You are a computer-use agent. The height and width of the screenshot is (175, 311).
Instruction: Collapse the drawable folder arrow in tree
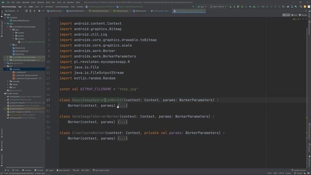[x=8, y=69]
